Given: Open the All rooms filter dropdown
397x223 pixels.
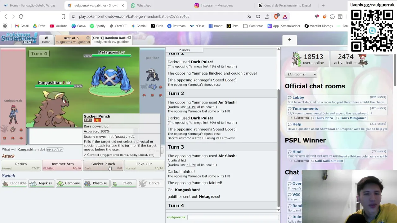Looking at the screenshot, I should 301,74.
